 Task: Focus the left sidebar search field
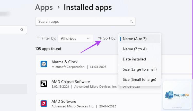[x=13, y=30]
